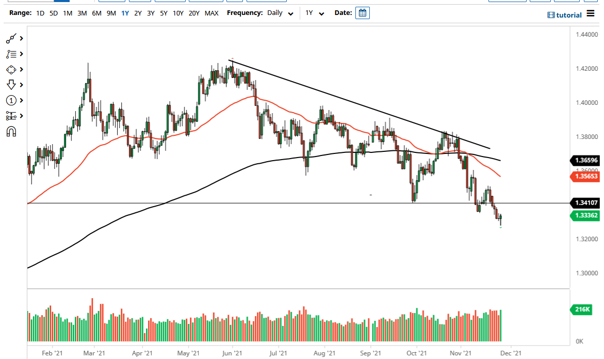Open the annotation list tool
This screenshot has width=604, height=359.
tap(11, 54)
